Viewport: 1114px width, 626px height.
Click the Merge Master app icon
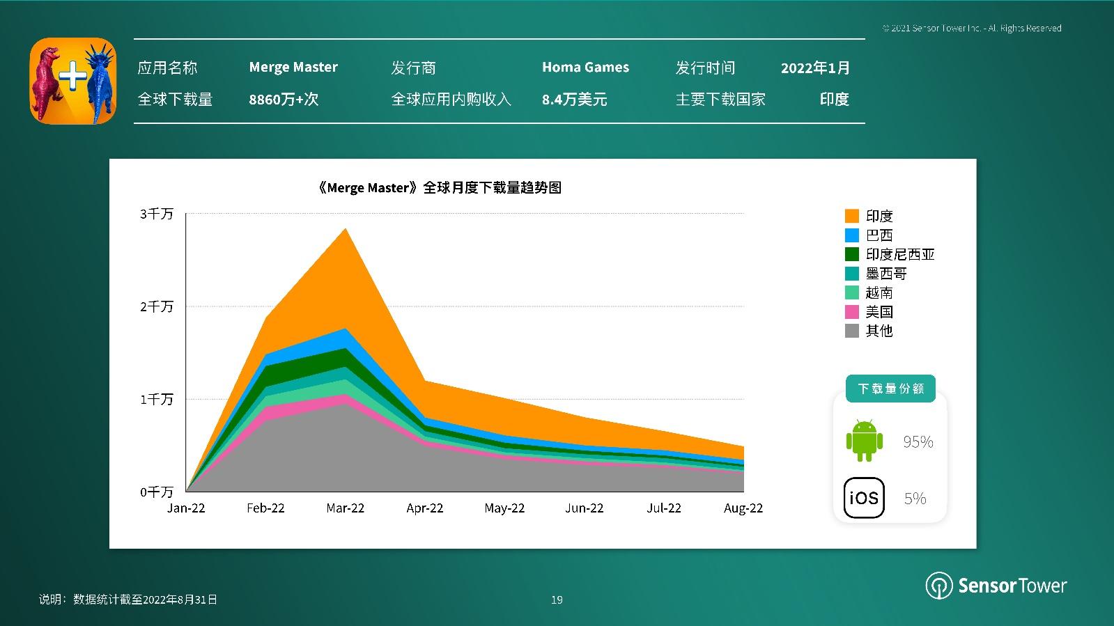click(x=73, y=81)
